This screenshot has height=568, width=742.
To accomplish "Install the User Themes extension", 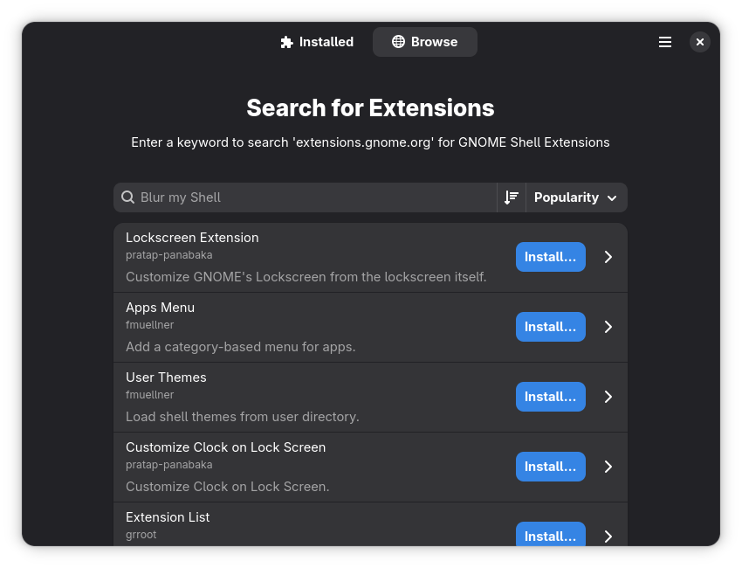I will coord(550,397).
